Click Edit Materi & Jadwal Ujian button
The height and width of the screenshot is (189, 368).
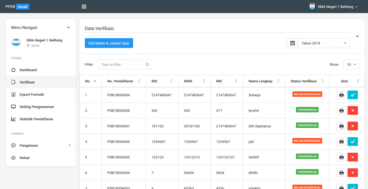[109, 43]
